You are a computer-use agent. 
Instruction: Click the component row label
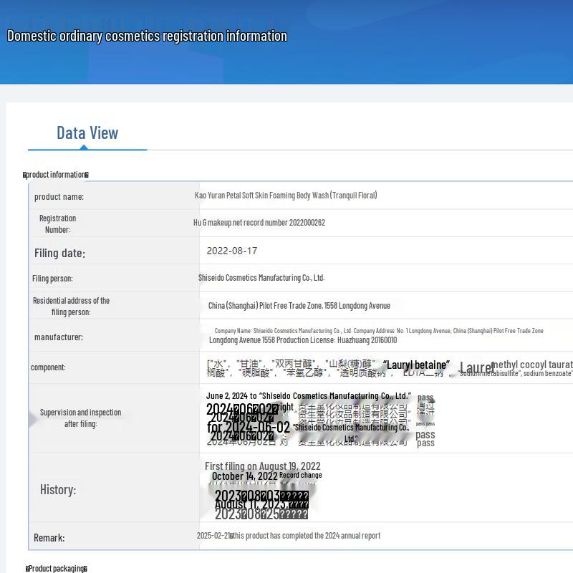click(x=48, y=367)
